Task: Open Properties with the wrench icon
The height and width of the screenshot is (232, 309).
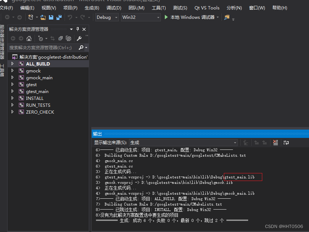Action: [x=79, y=38]
